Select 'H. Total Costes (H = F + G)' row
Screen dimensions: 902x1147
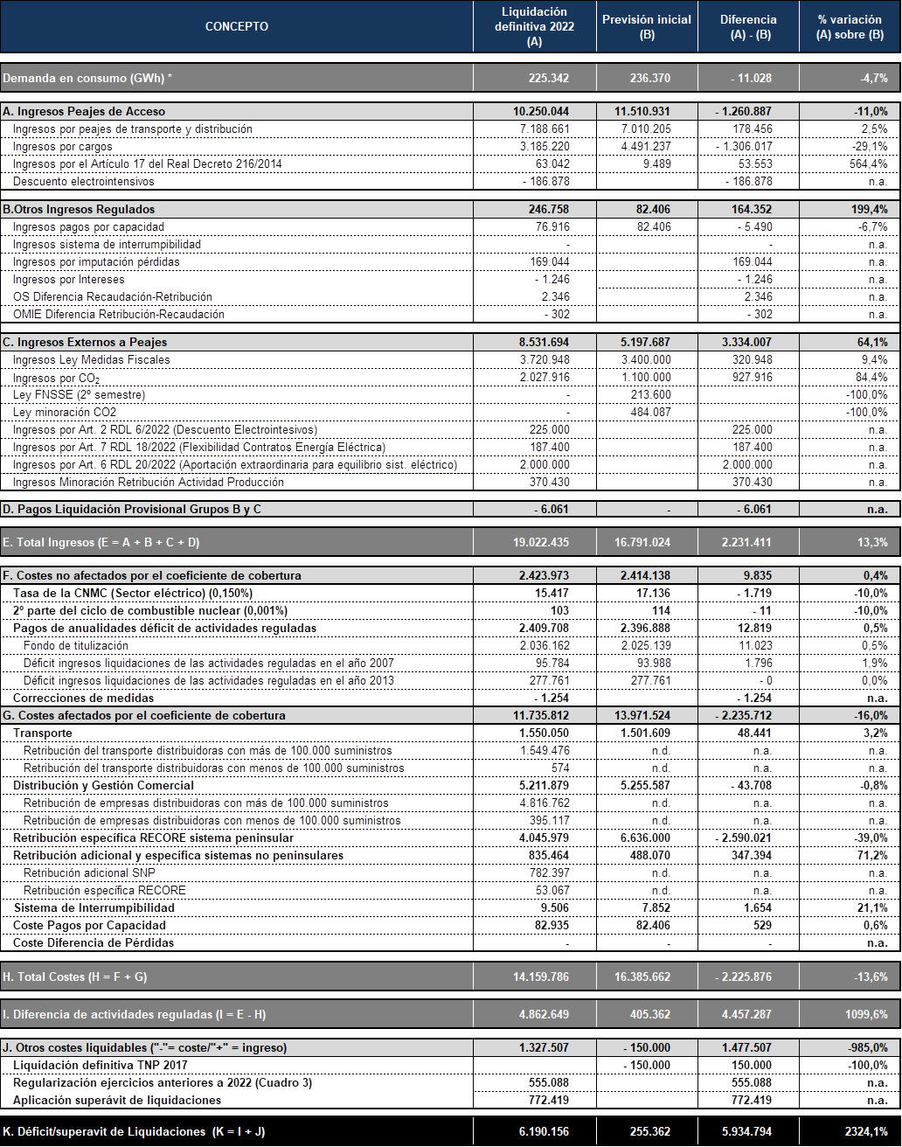(x=450, y=977)
